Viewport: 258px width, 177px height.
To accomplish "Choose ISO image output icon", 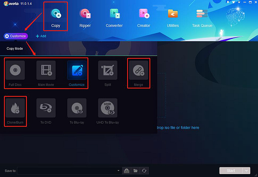I will tap(126, 171).
